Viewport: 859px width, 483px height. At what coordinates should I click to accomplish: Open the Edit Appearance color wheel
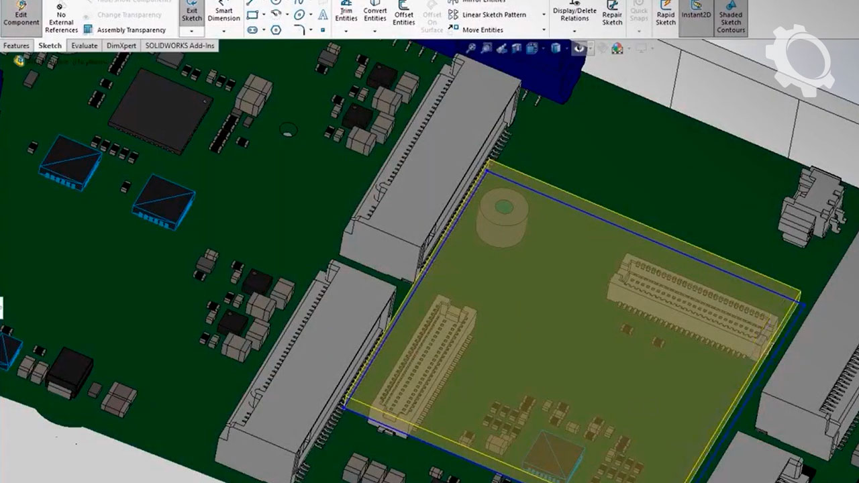click(617, 48)
